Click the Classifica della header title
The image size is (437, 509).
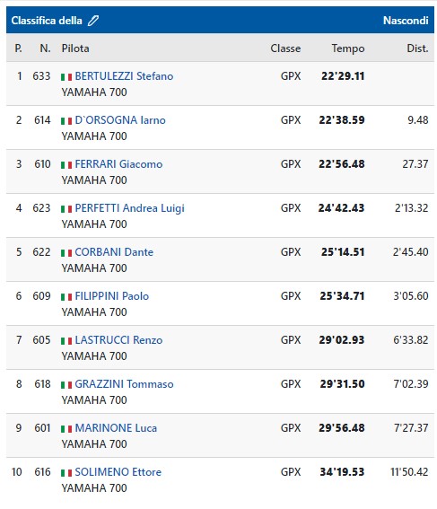47,21
